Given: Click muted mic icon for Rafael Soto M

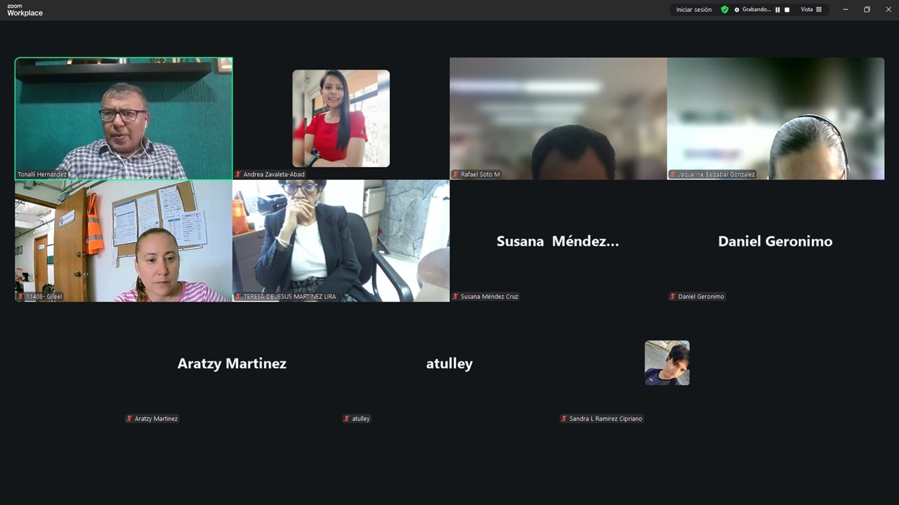Looking at the screenshot, I should [x=455, y=175].
